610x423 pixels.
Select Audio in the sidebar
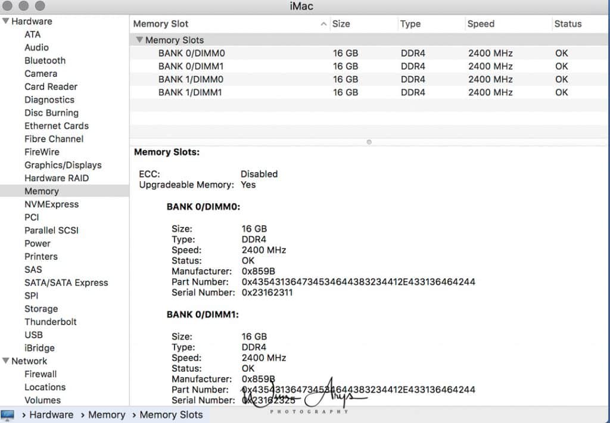(36, 48)
